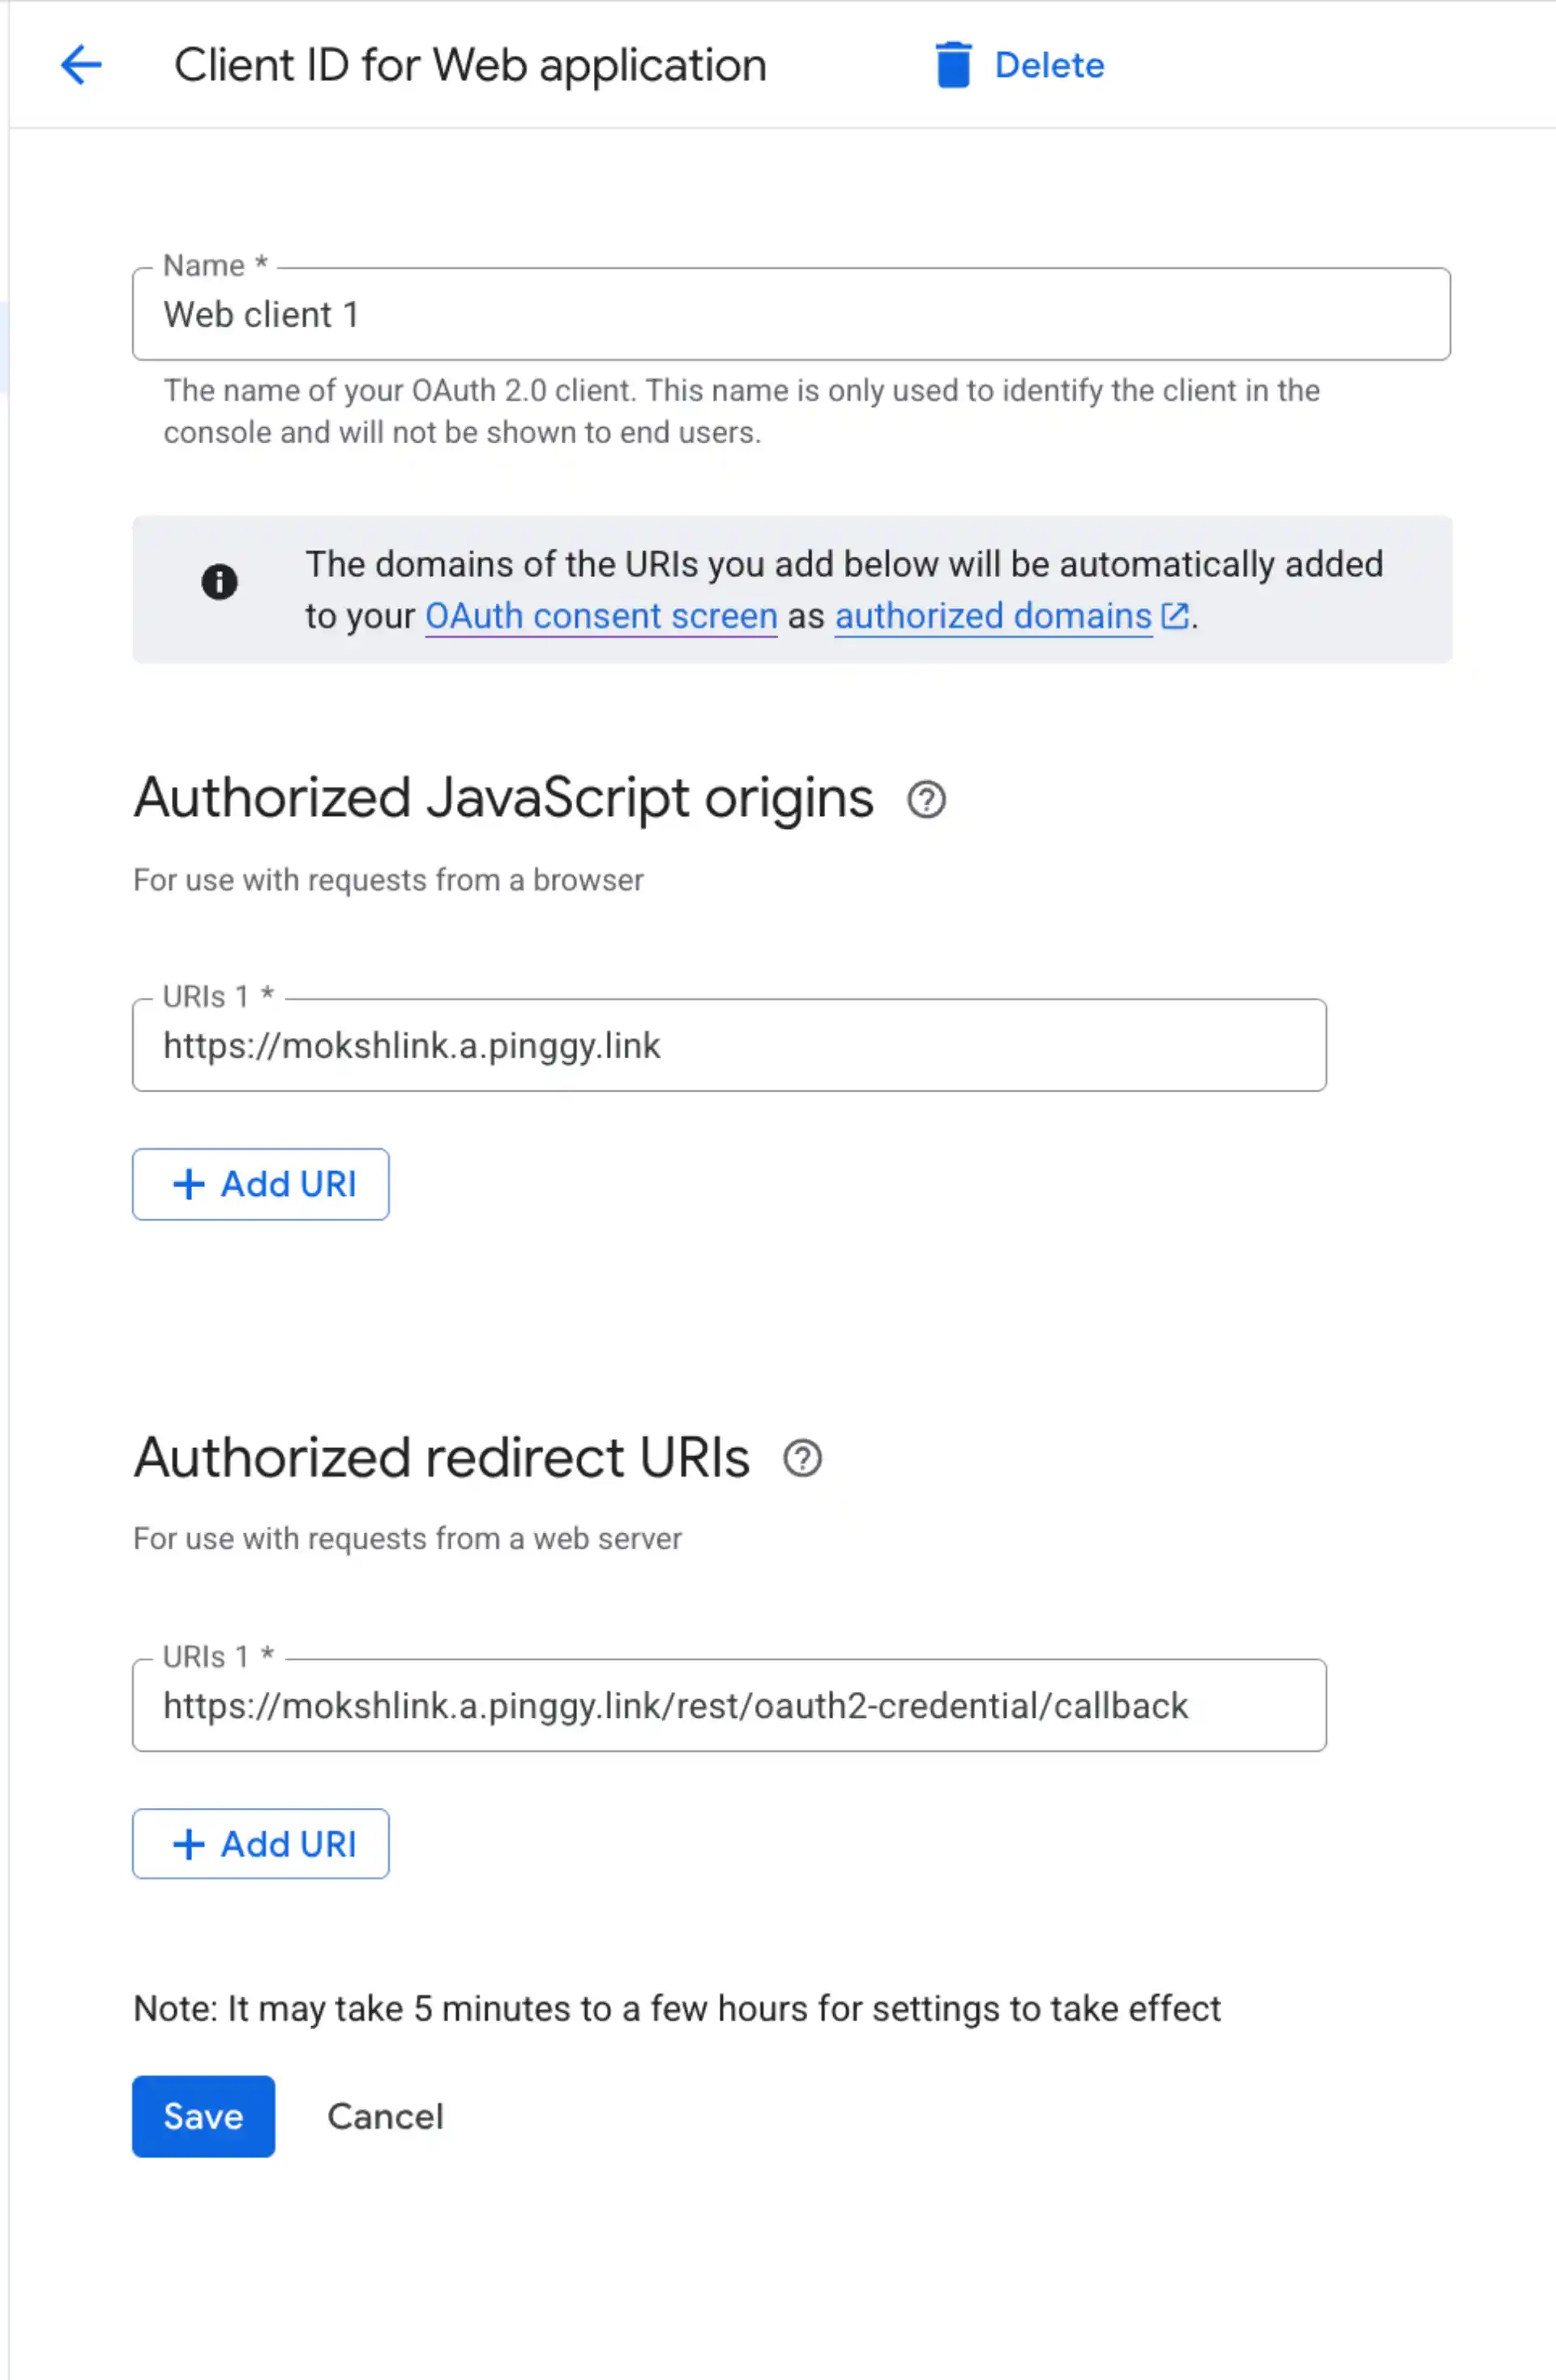Click the plus icon on first Add URI
The width and height of the screenshot is (1556, 2380).
[x=189, y=1184]
